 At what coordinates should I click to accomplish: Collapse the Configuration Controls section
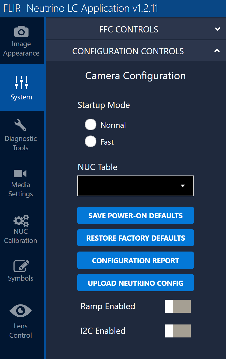click(x=217, y=51)
